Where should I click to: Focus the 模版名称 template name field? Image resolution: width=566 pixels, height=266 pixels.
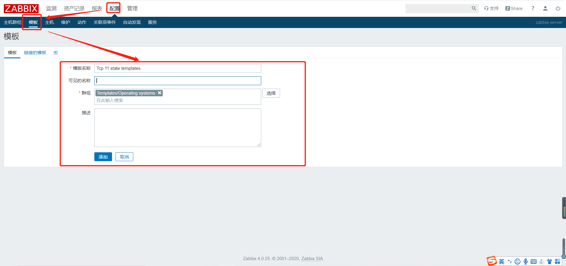(x=178, y=68)
